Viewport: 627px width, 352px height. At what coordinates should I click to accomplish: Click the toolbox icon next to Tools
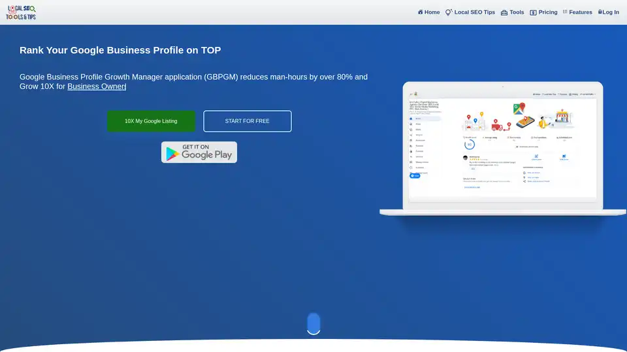point(504,12)
